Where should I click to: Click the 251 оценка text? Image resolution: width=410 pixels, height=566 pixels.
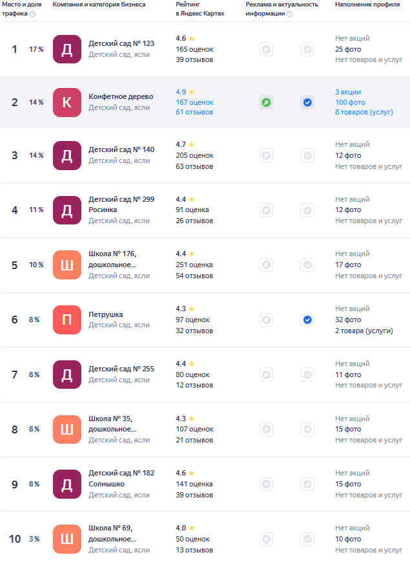click(x=194, y=265)
